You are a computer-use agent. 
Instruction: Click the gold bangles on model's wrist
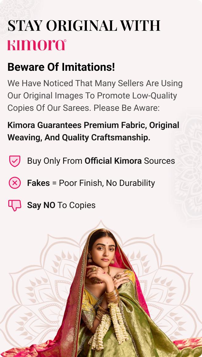112,295
